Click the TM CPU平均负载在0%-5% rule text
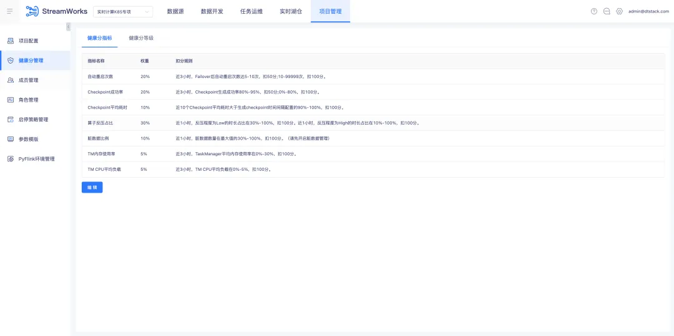 (x=223, y=169)
